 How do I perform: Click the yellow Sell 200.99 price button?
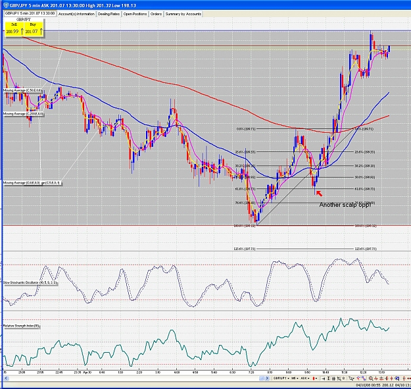point(14,29)
